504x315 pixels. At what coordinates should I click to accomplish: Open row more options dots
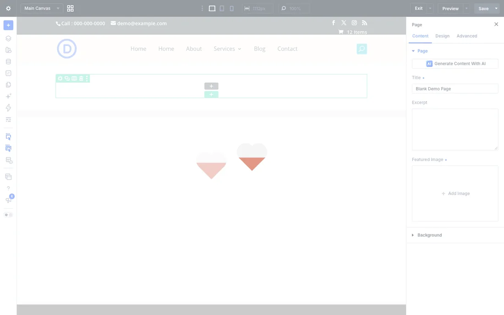coord(87,78)
